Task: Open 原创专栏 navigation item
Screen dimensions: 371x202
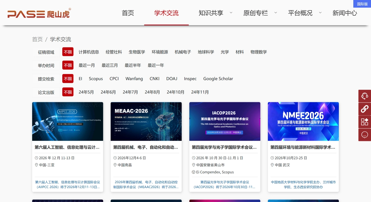Action: 256,13
